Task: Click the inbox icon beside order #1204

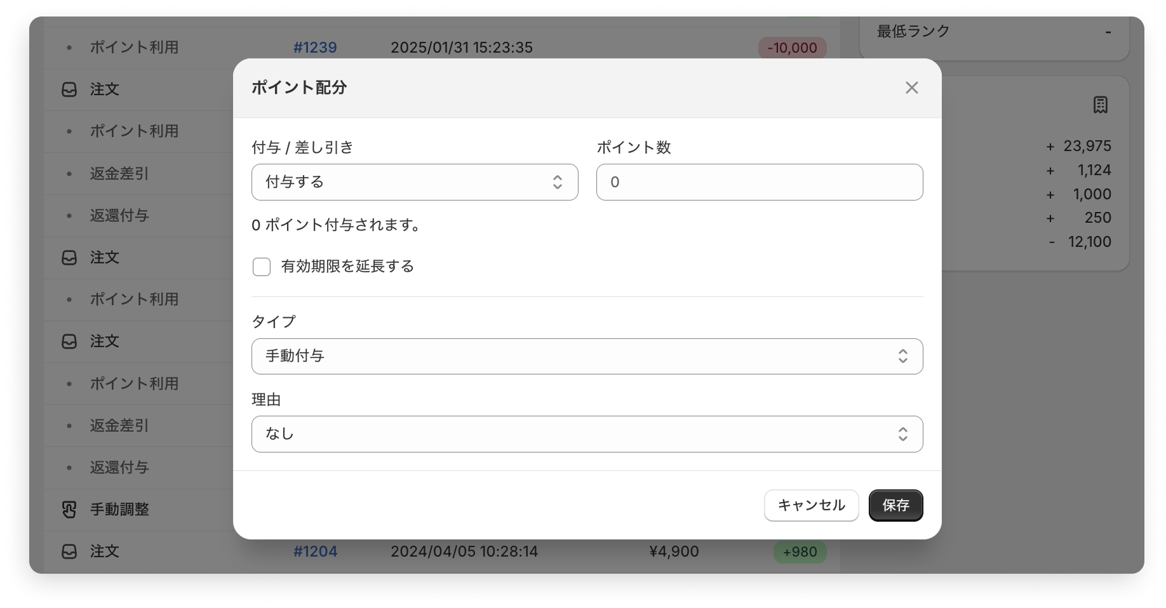Action: pyautogui.click(x=69, y=552)
